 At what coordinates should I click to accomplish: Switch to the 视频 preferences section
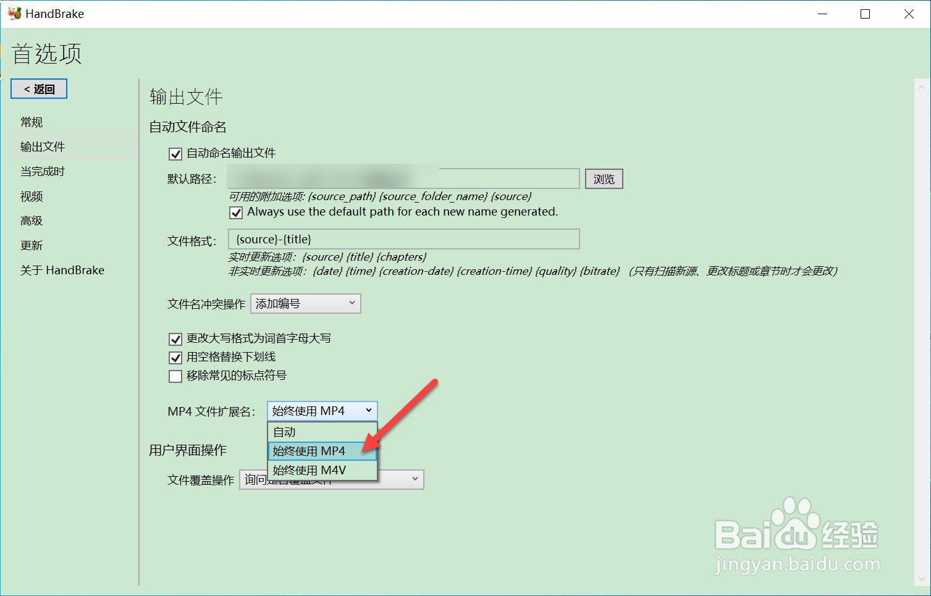[x=32, y=196]
